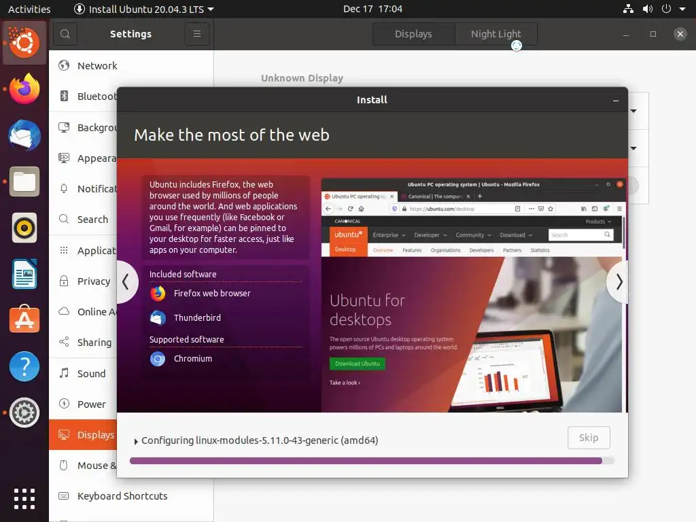Click the Firefox web browser icon in slideshow
Image resolution: width=696 pixels, height=522 pixels.
click(158, 294)
